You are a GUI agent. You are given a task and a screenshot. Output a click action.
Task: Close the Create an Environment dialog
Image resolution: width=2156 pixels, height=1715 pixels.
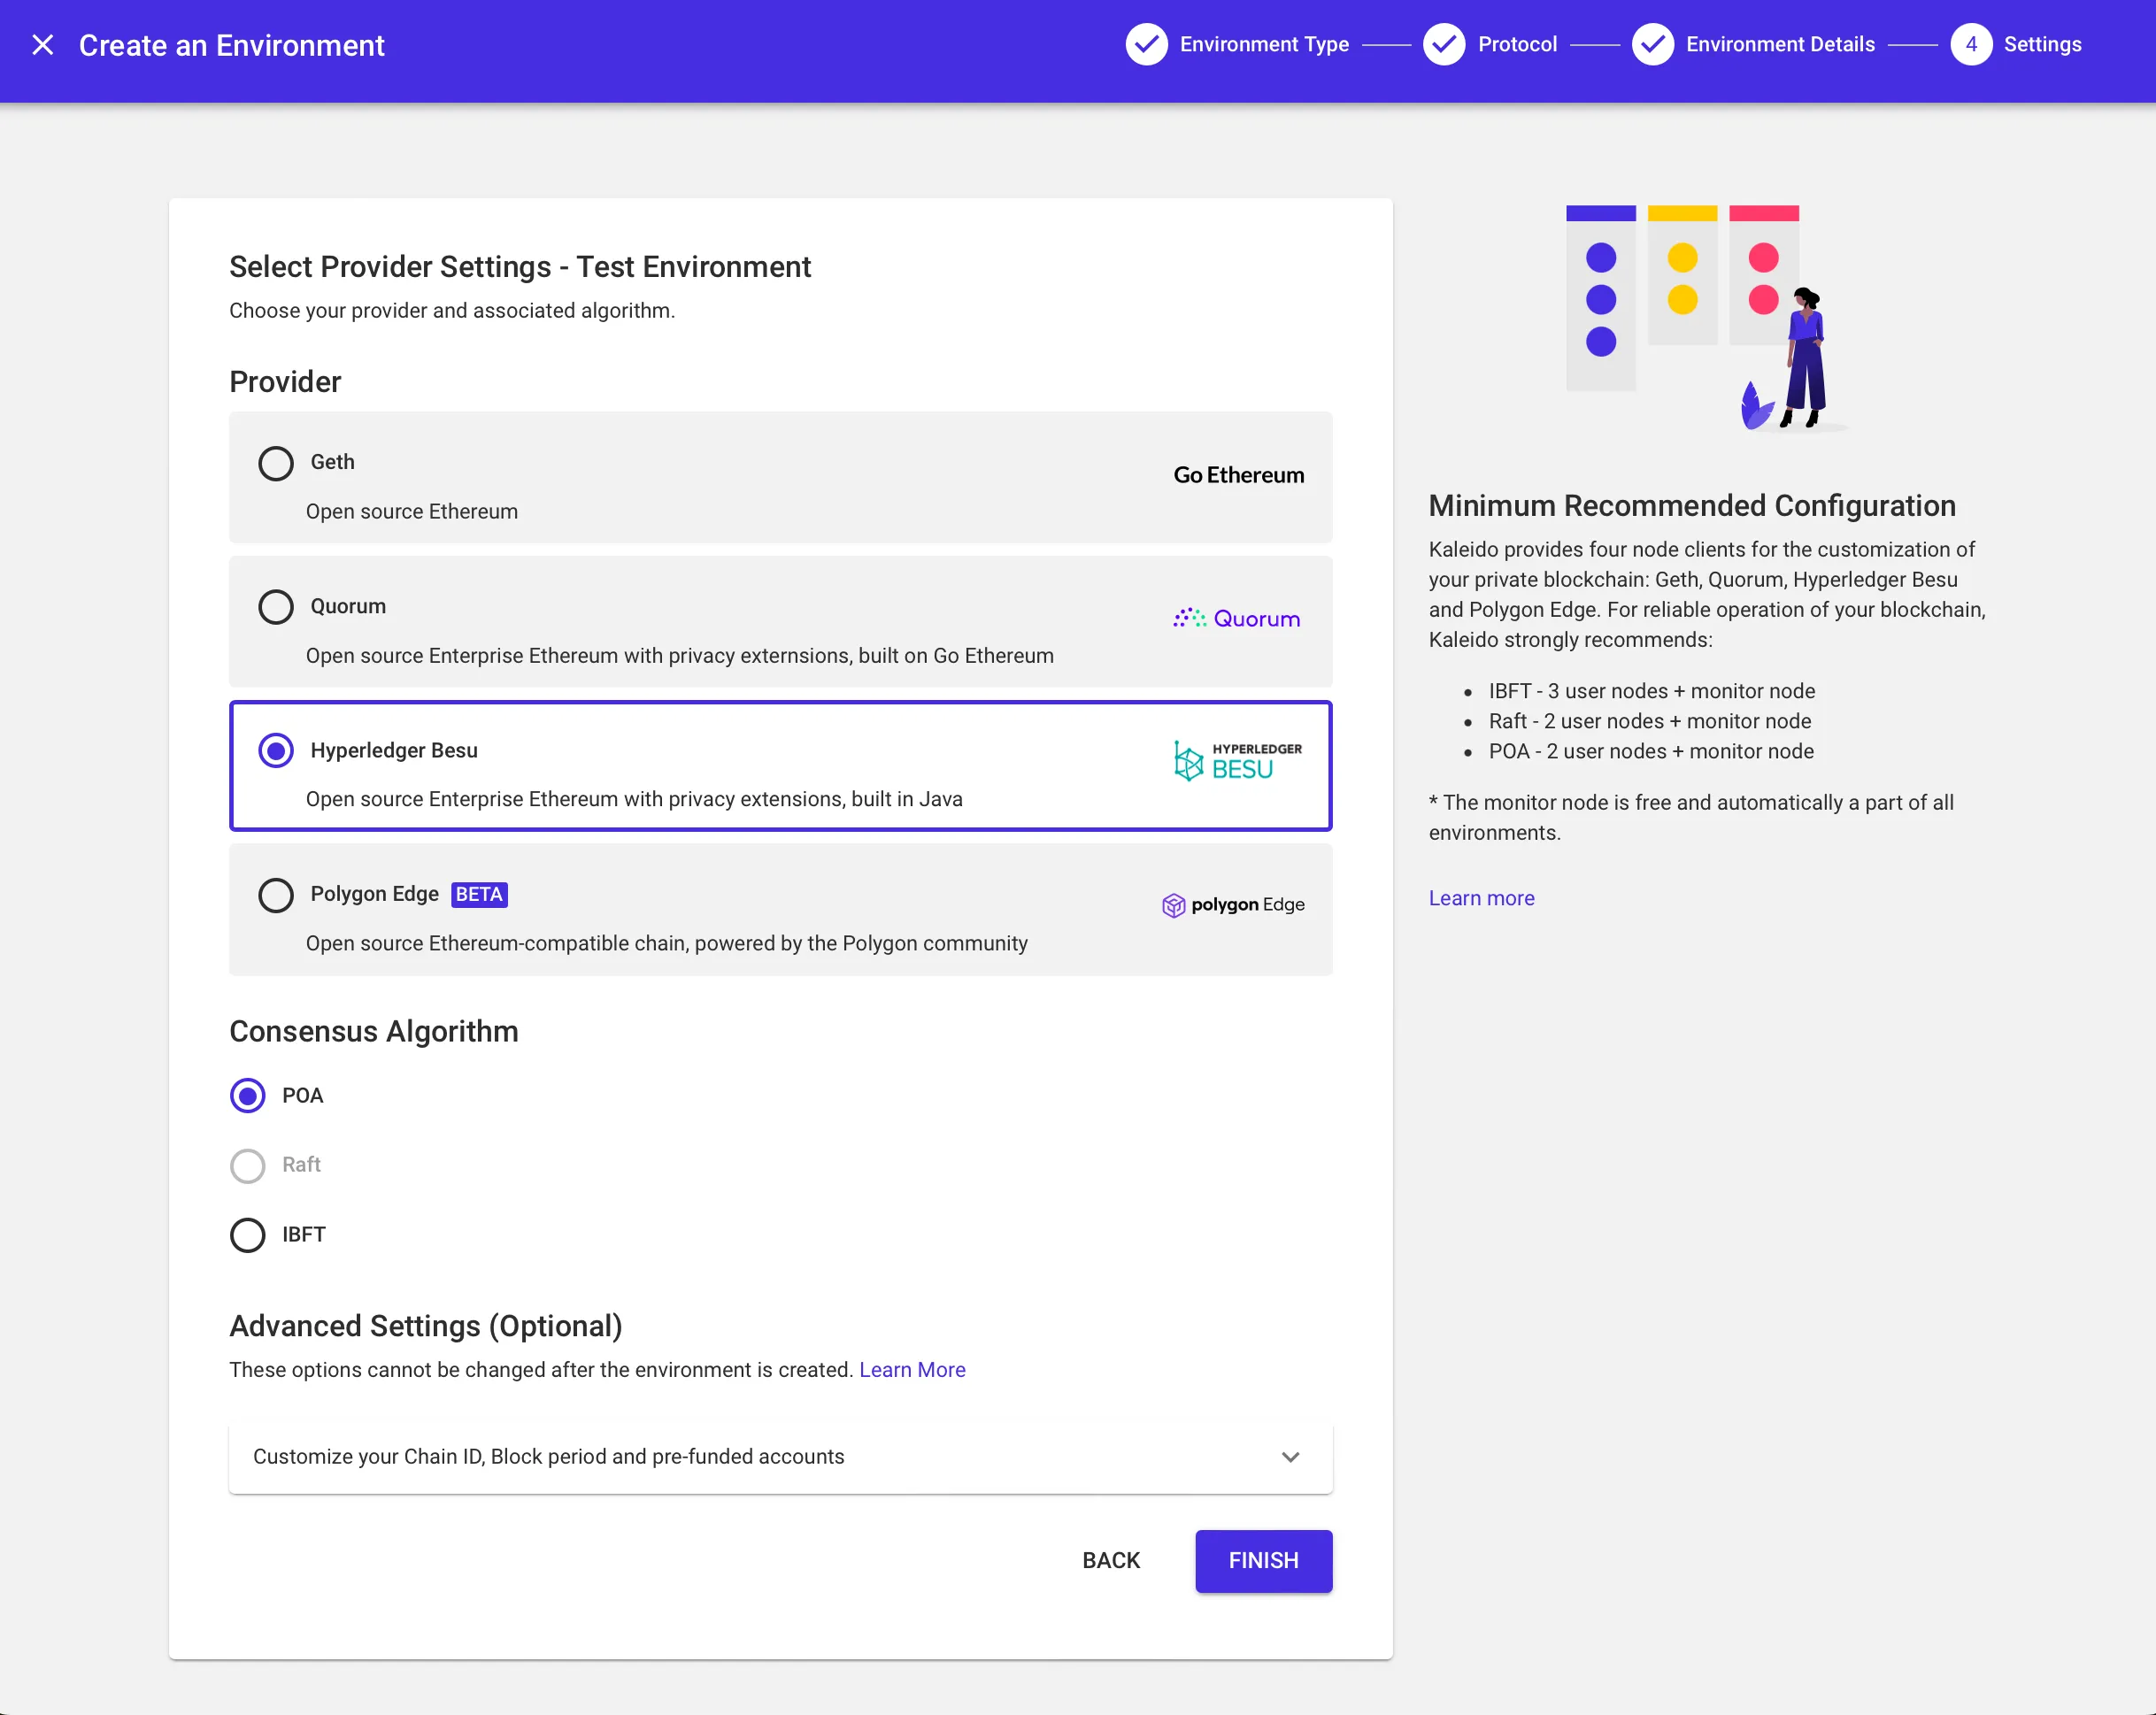point(42,45)
